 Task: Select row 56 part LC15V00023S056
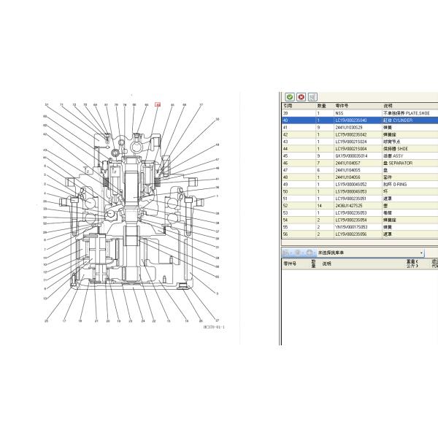(x=358, y=234)
